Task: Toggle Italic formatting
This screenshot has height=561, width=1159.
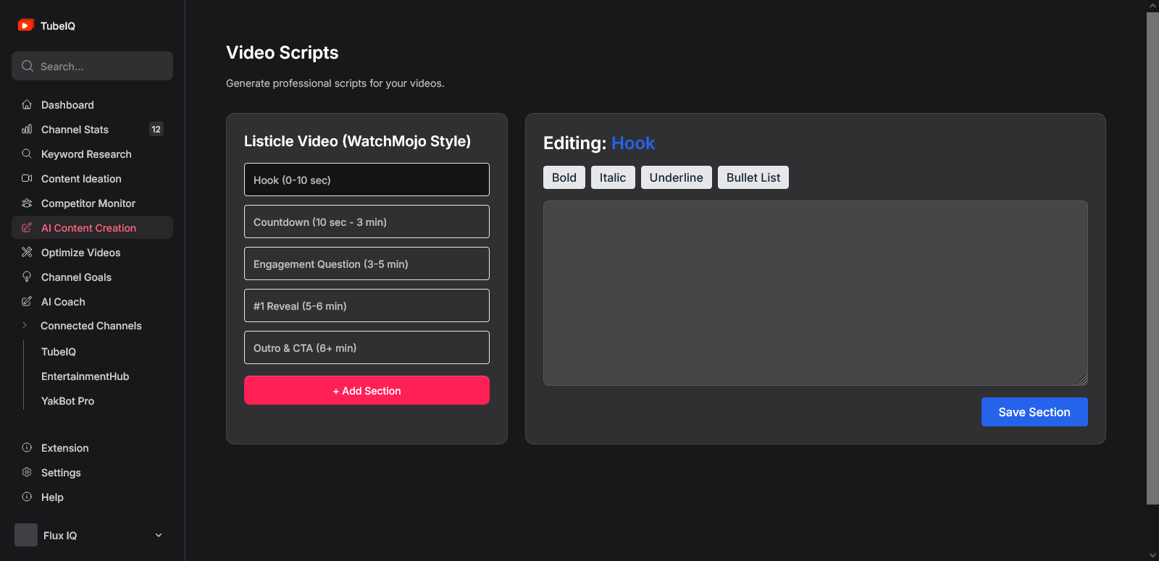Action: pos(613,177)
